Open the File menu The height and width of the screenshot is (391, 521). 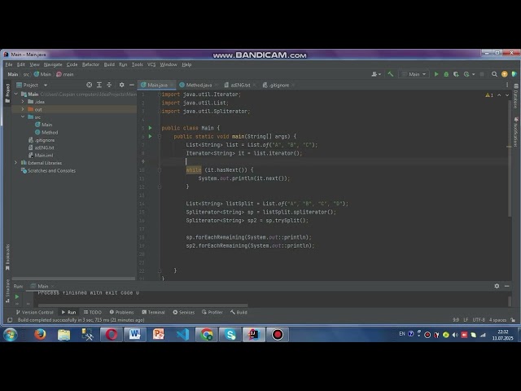click(x=9, y=64)
